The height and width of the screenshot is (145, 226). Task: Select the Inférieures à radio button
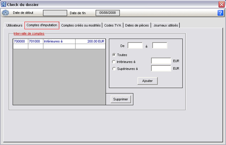point(114,62)
